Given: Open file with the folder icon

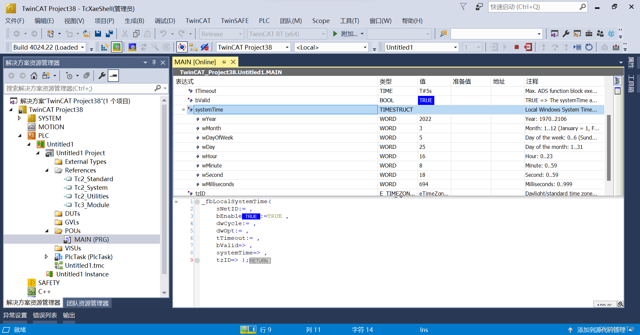Looking at the screenshot, I should pos(86,34).
